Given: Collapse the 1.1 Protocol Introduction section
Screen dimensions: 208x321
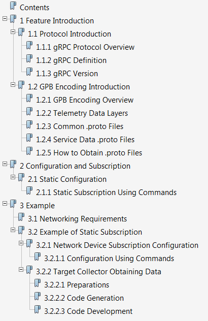Looking at the screenshot, I should click(13, 31).
